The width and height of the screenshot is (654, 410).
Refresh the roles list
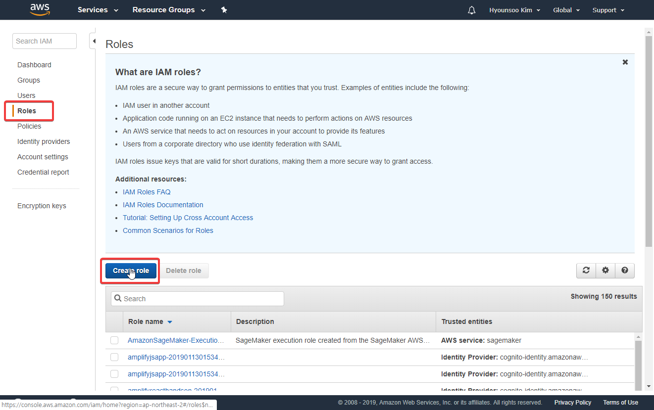(586, 271)
